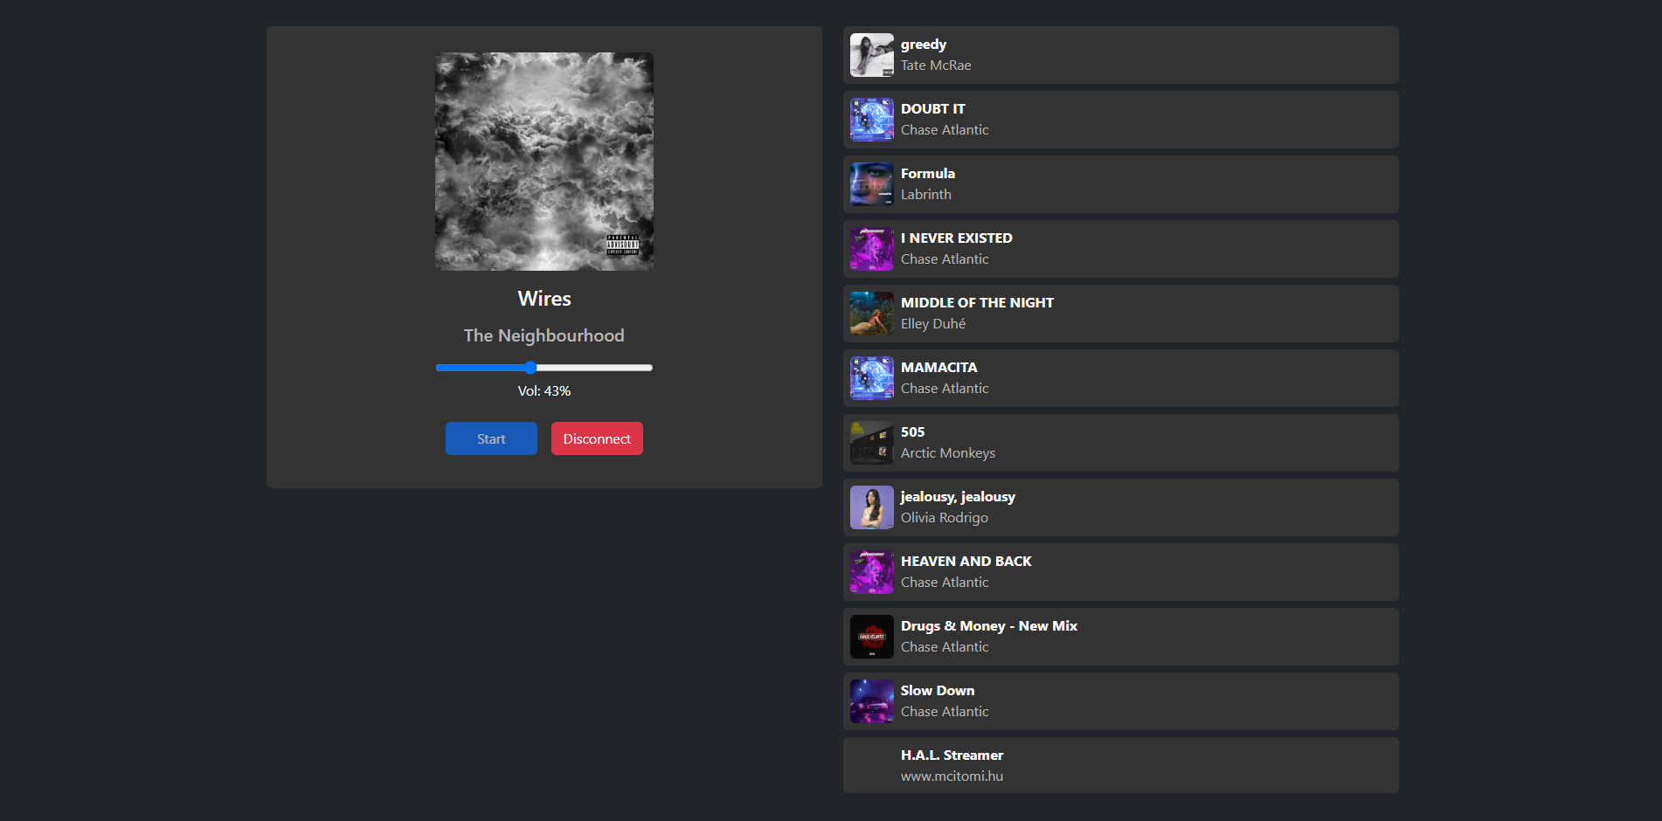Click the 505 Arctic Monkeys album art

pos(871,443)
